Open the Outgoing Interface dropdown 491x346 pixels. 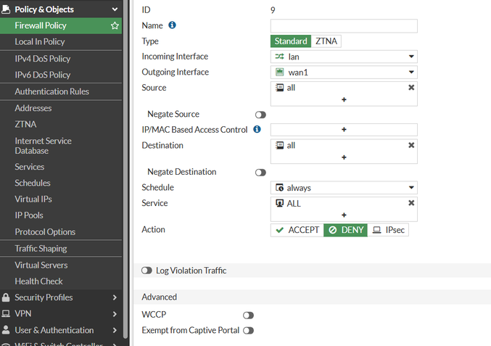[344, 73]
